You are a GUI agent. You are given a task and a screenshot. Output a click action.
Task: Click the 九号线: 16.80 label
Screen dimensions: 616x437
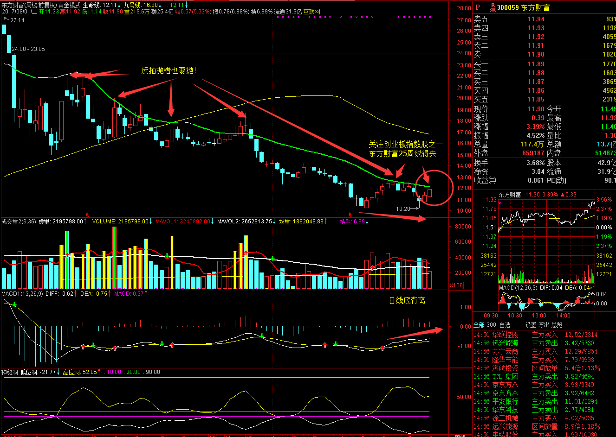(x=142, y=5)
